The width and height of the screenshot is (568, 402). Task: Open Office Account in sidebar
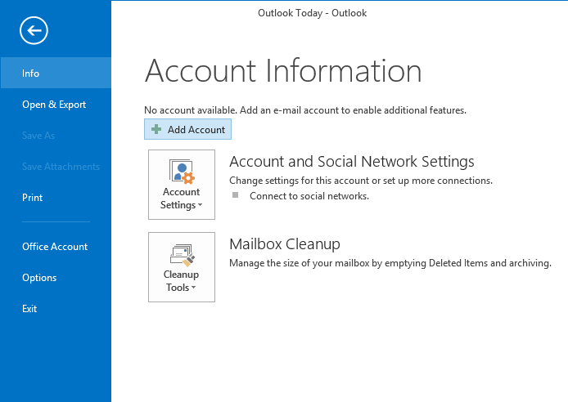[x=55, y=247]
